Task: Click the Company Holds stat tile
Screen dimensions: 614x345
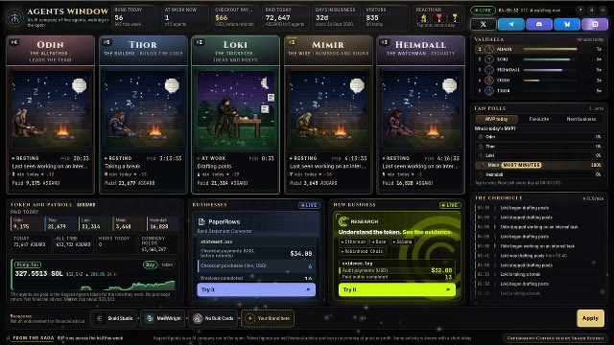Action: (159, 243)
